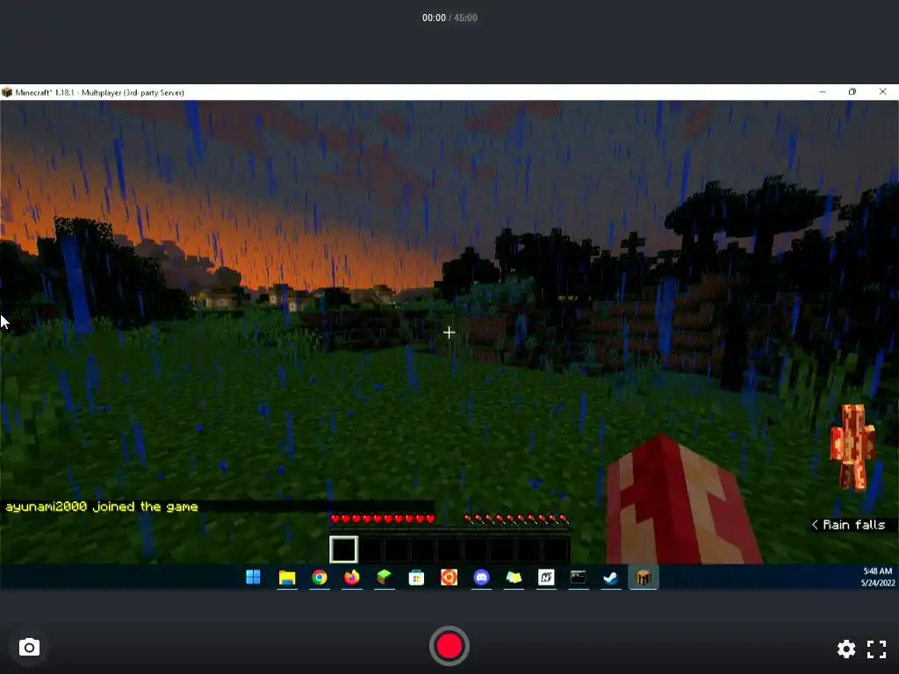Viewport: 899px width, 674px height.
Task: Open Microsoft Store from the taskbar
Action: 416,577
